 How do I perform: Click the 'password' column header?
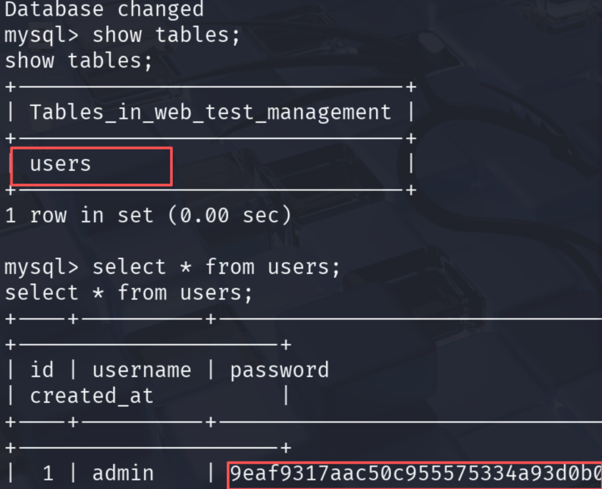point(279,370)
